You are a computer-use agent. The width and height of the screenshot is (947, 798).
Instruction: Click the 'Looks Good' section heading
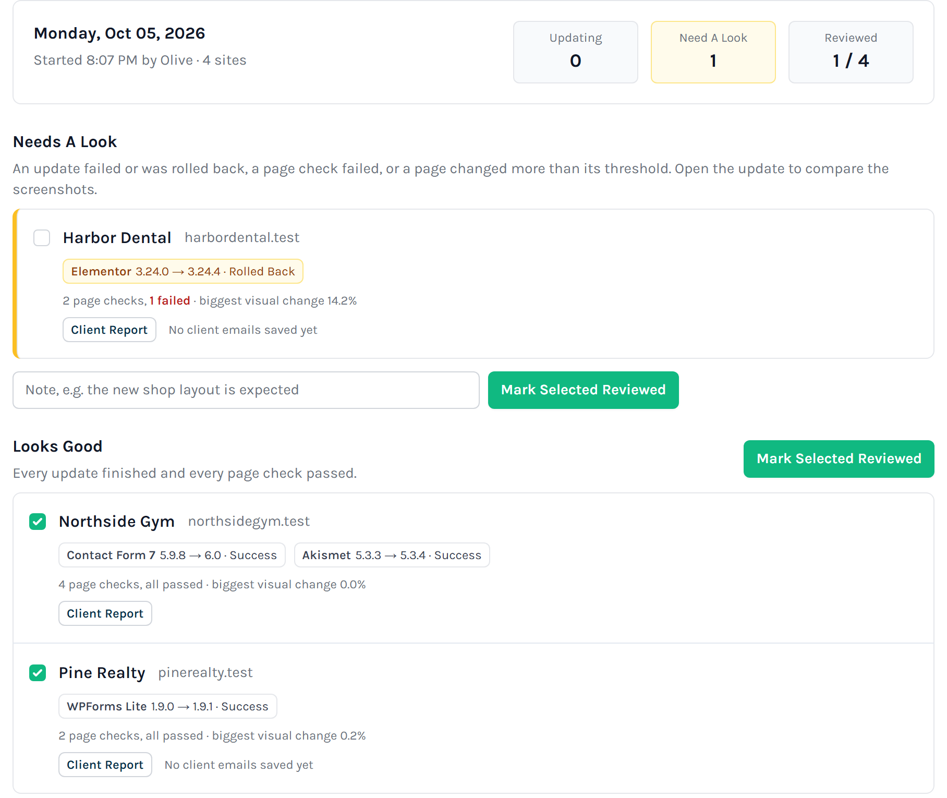[x=57, y=446]
